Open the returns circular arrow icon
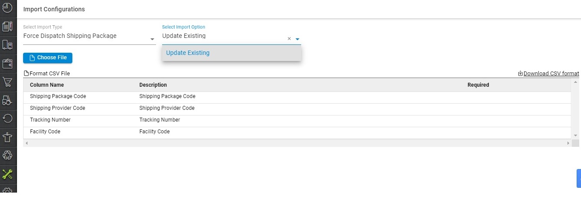The height and width of the screenshot is (200, 581). click(x=7, y=119)
